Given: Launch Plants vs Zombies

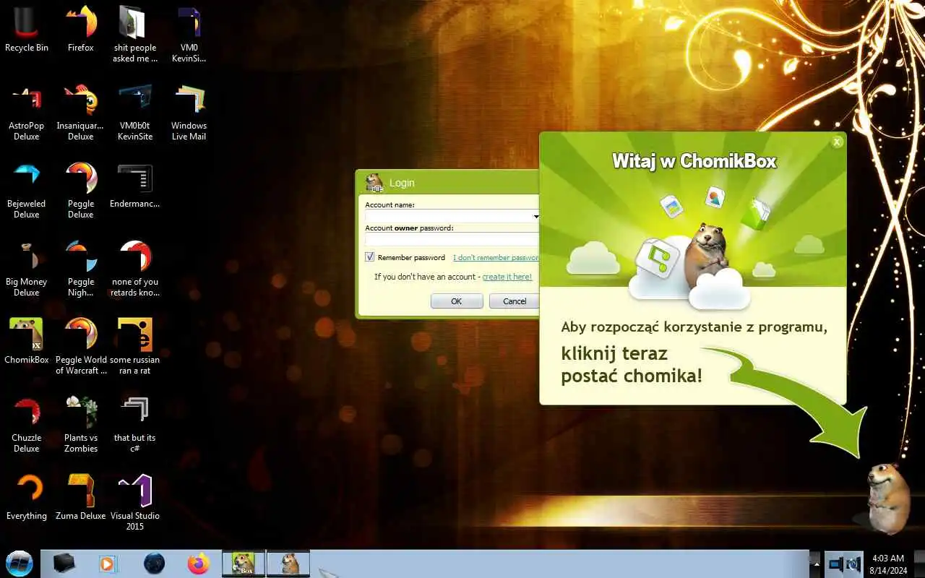Looking at the screenshot, I should [x=81, y=424].
